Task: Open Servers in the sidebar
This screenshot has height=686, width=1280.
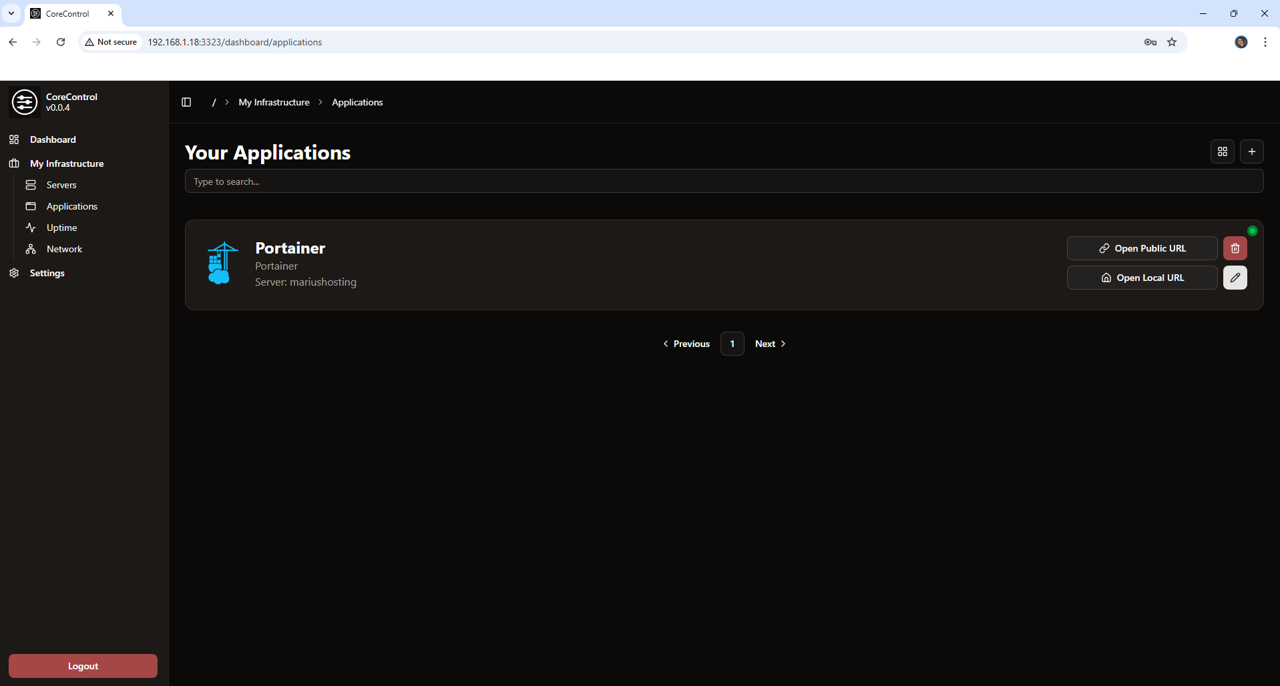Action: pyautogui.click(x=61, y=185)
